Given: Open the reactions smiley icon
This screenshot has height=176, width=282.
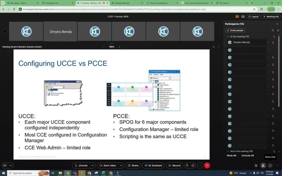Looking at the screenshot, I should (193, 165).
